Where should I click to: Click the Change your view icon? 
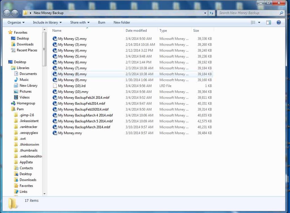(x=253, y=22)
